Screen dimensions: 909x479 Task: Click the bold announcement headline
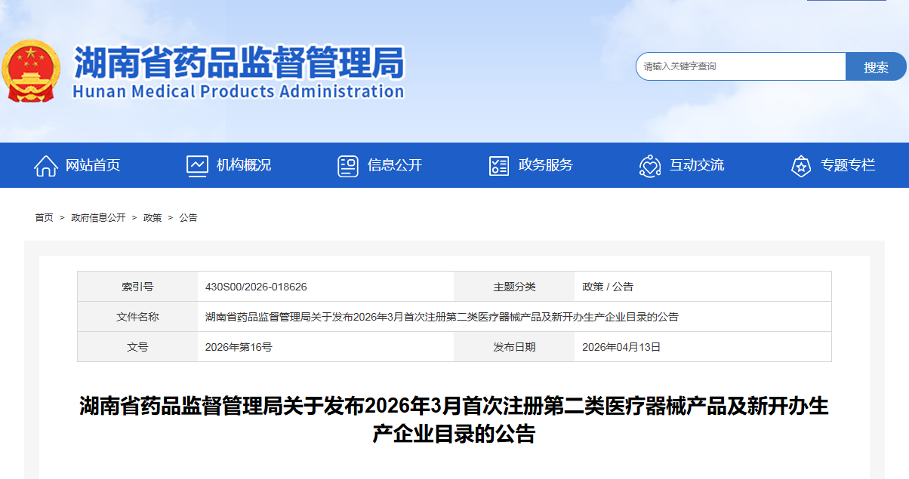coord(454,420)
